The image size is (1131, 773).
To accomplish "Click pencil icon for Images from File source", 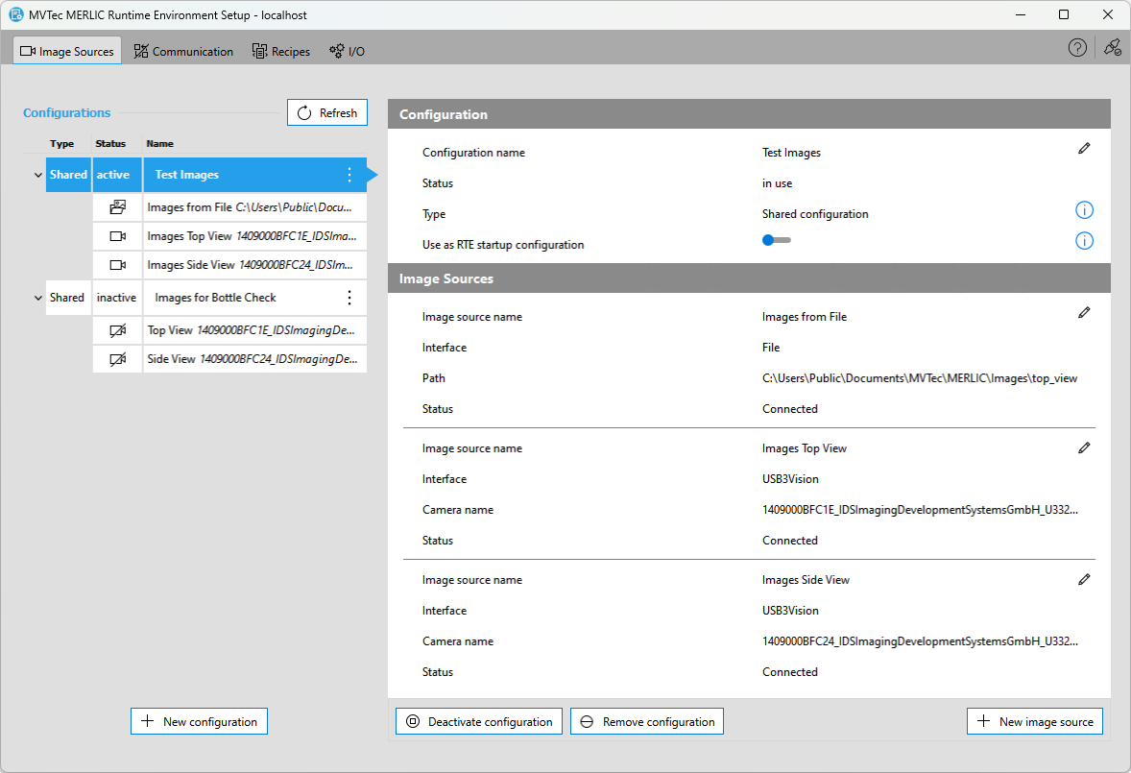I will 1084,313.
